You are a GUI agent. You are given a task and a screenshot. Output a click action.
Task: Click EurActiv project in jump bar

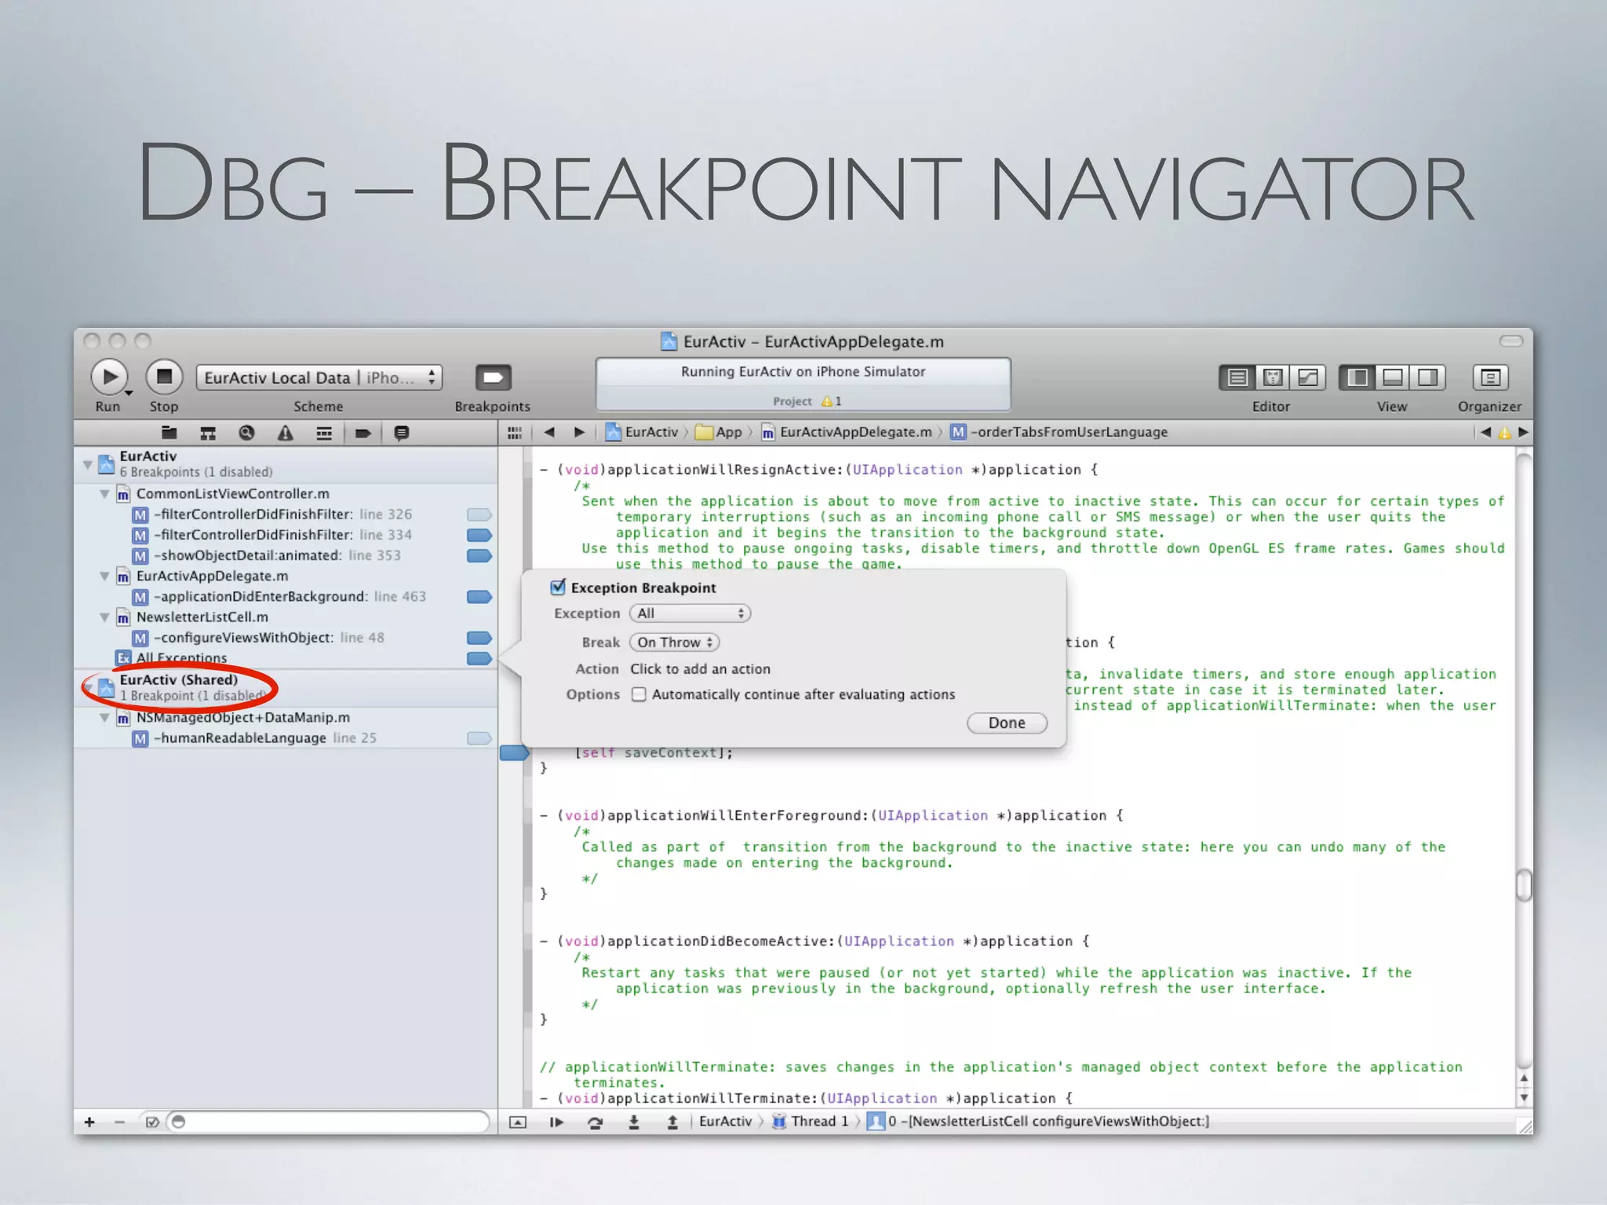tap(642, 432)
